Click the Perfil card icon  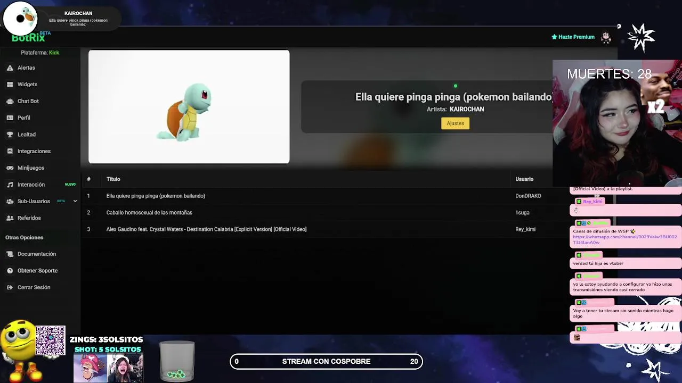click(x=10, y=118)
